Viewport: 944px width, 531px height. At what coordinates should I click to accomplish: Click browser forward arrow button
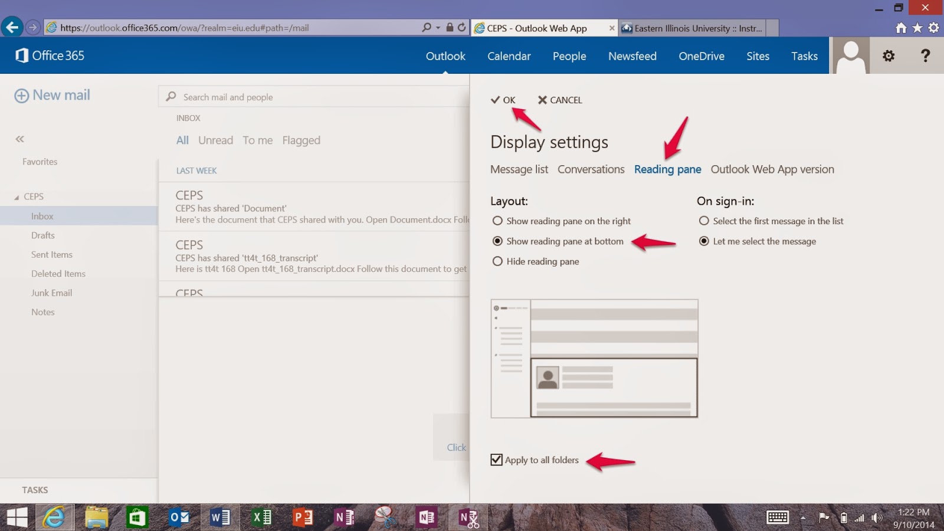coord(33,27)
